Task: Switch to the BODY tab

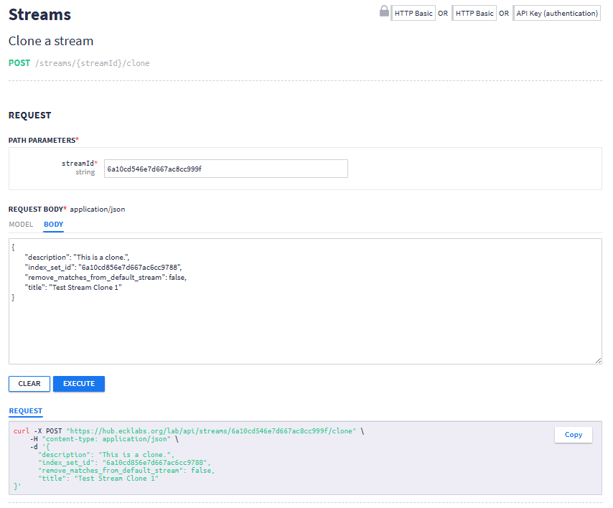Action: [54, 225]
